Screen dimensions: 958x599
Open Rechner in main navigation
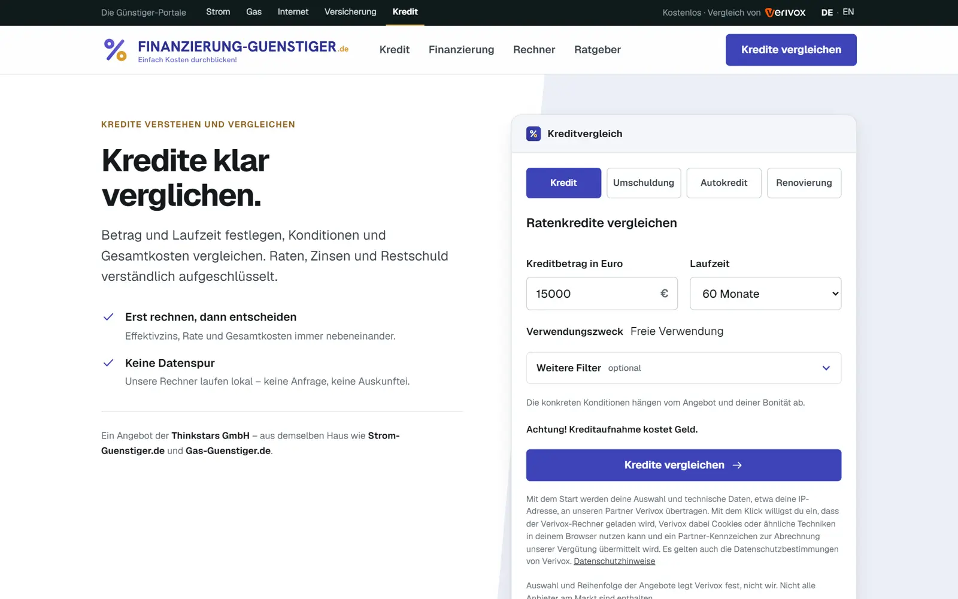pos(534,50)
